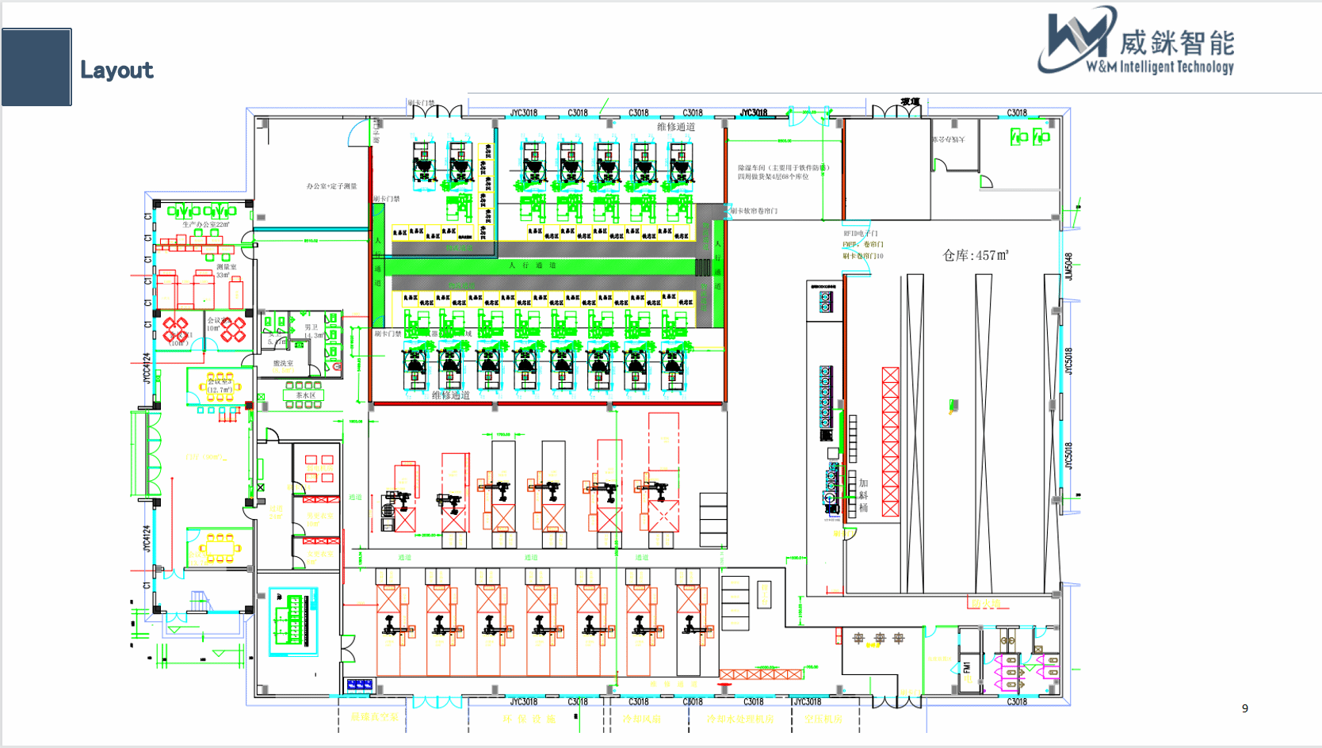Select the 测量室 33m² room label
The width and height of the screenshot is (1322, 748).
226,271
